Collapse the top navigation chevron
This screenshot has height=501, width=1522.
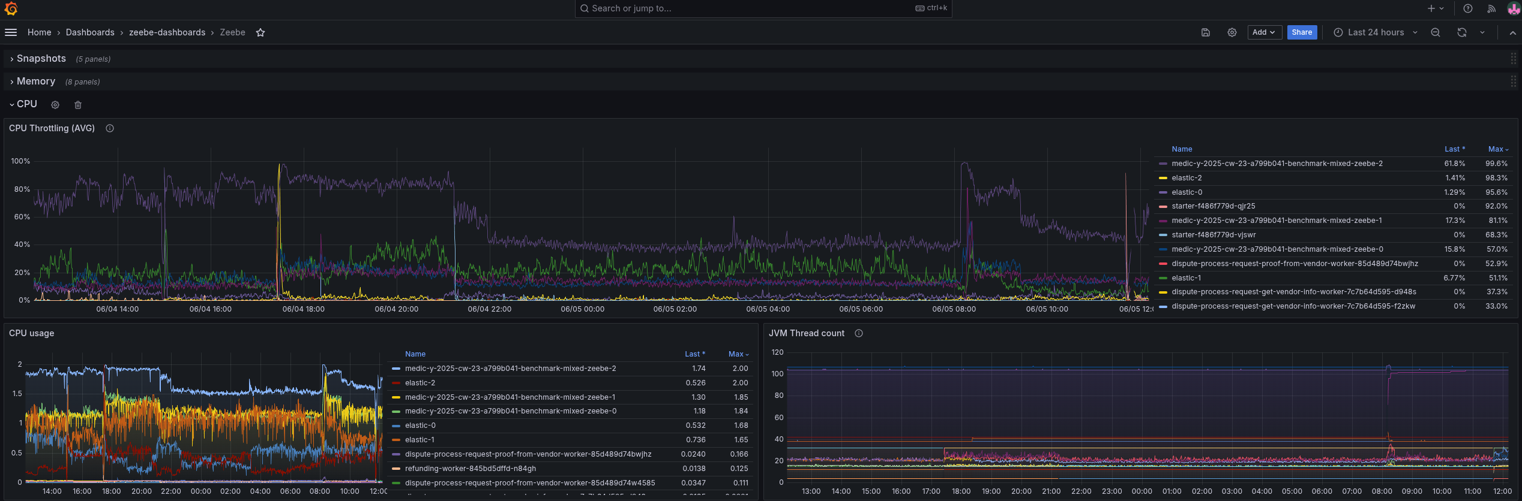(x=1512, y=32)
